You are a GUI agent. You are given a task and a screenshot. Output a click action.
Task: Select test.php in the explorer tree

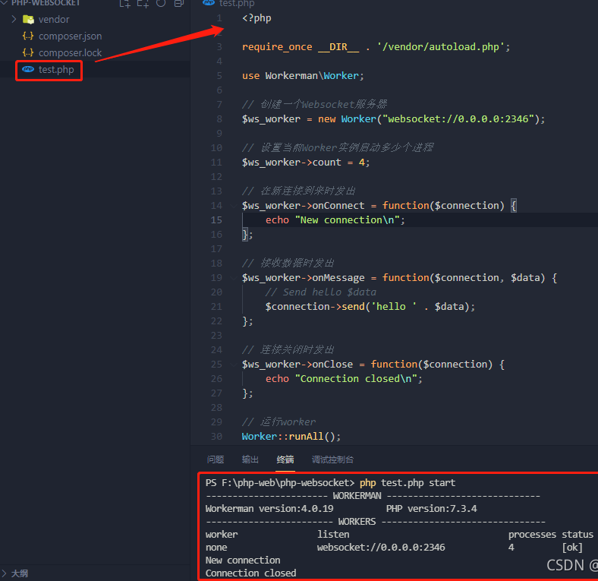pos(56,69)
